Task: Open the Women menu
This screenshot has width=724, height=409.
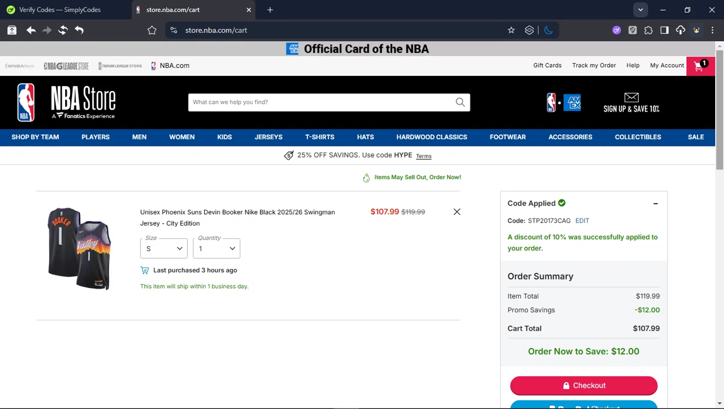Action: pos(182,137)
